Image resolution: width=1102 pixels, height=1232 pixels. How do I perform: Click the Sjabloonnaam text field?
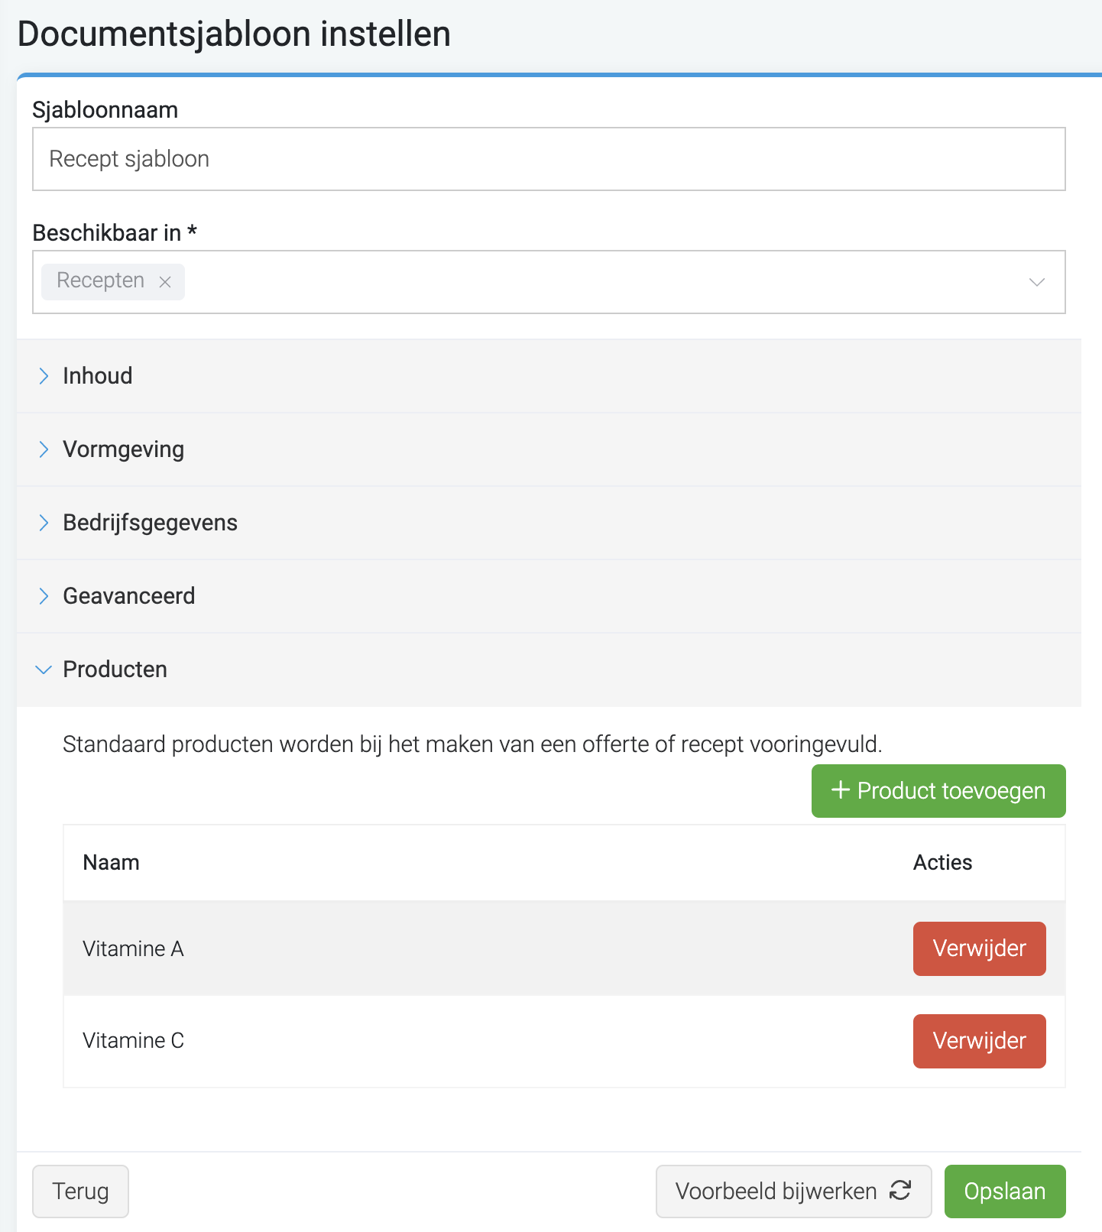[549, 159]
